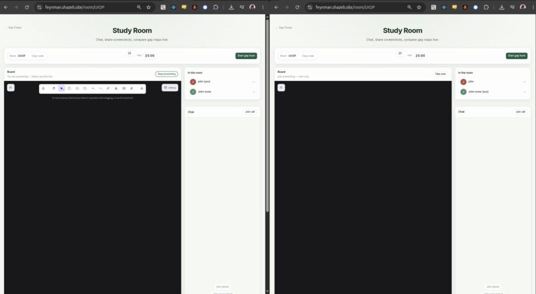Toggle Stop presenting on the board

tap(166, 74)
